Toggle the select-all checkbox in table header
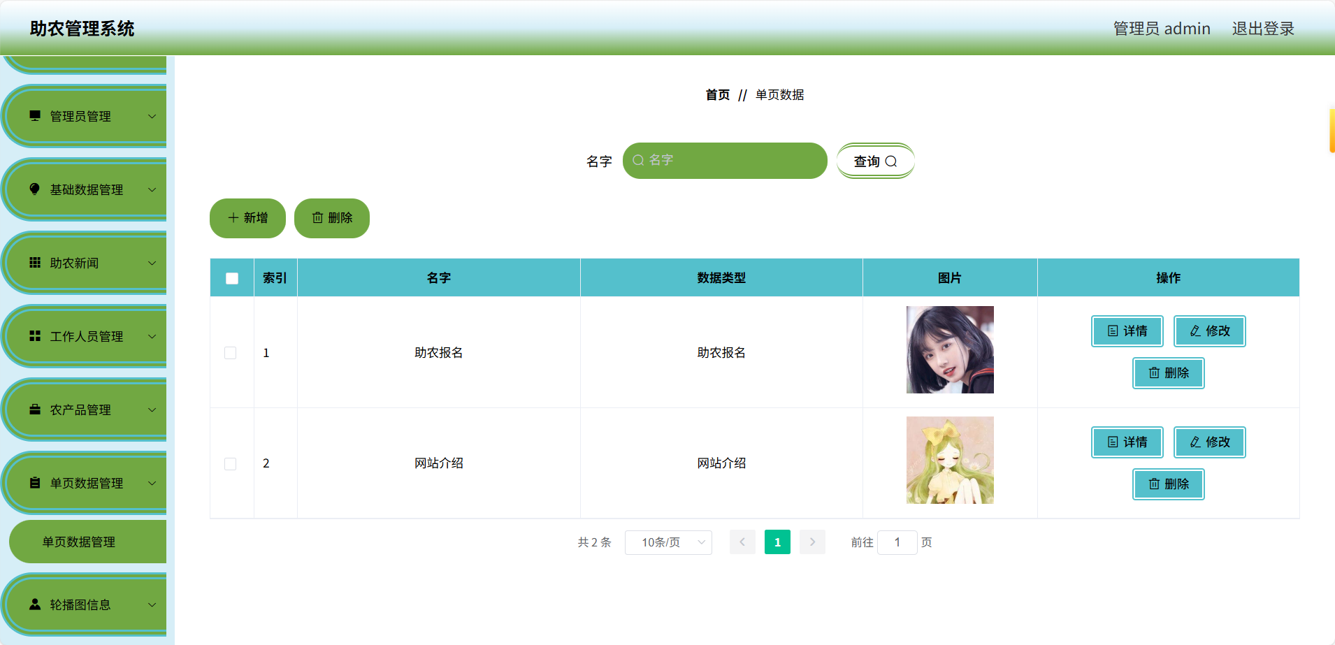1335x645 pixels. pyautogui.click(x=232, y=278)
